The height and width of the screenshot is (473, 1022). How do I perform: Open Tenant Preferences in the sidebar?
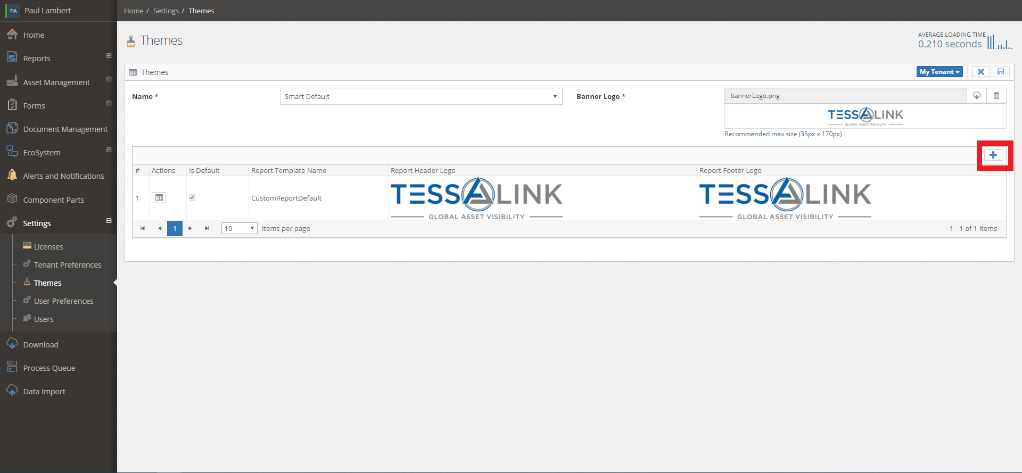[x=67, y=265]
